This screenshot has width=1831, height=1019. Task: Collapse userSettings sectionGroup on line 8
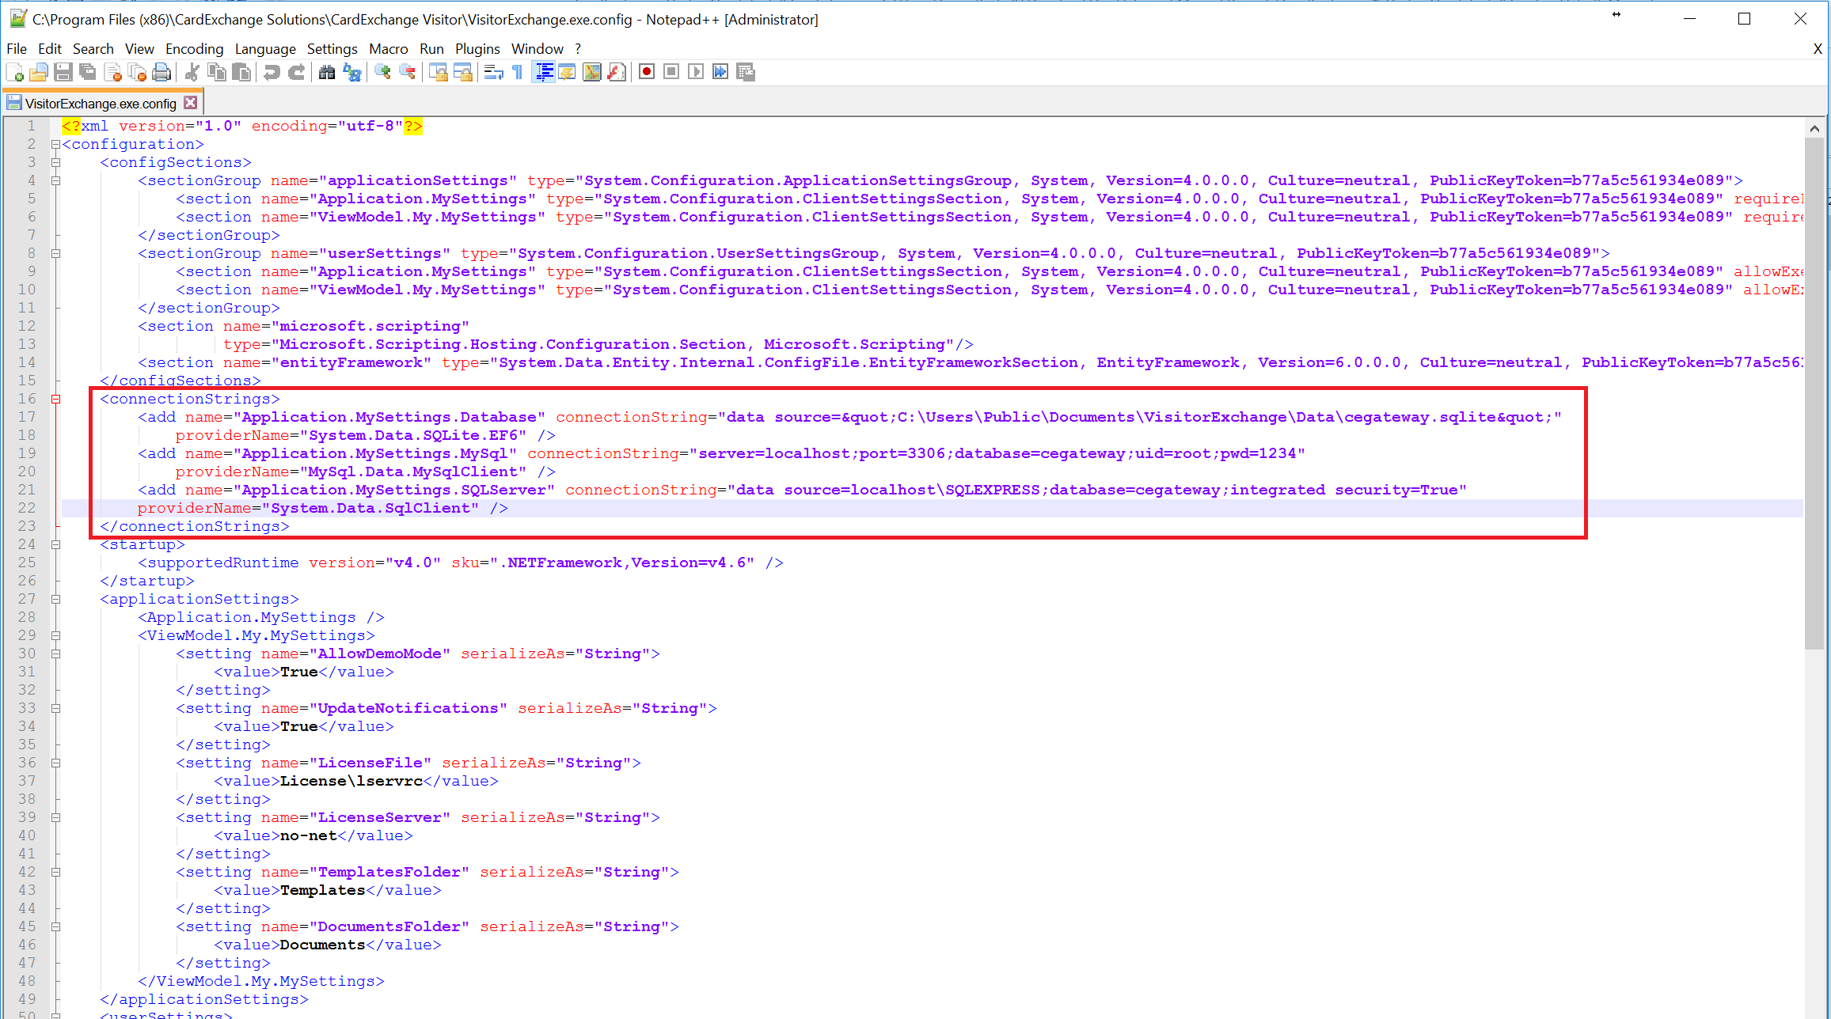[x=55, y=254]
